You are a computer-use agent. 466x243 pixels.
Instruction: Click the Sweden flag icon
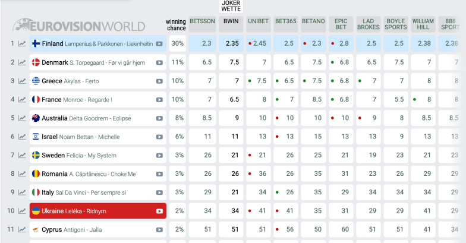tap(36, 155)
